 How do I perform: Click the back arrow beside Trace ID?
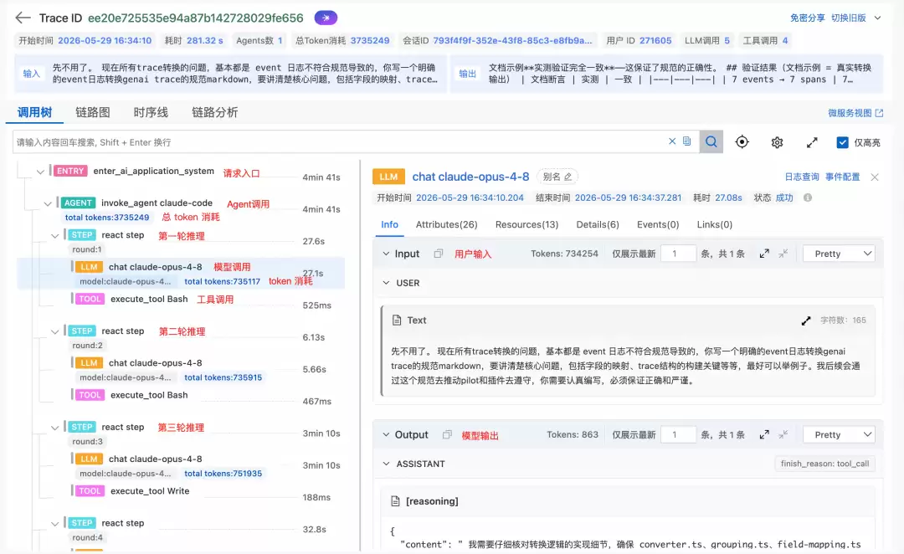pos(23,18)
